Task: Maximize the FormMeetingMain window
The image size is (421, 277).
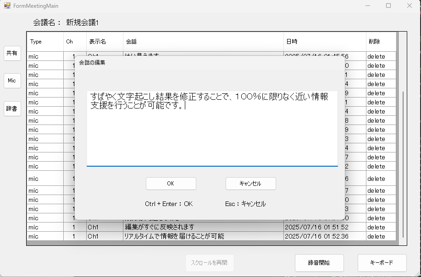Action: point(388,6)
